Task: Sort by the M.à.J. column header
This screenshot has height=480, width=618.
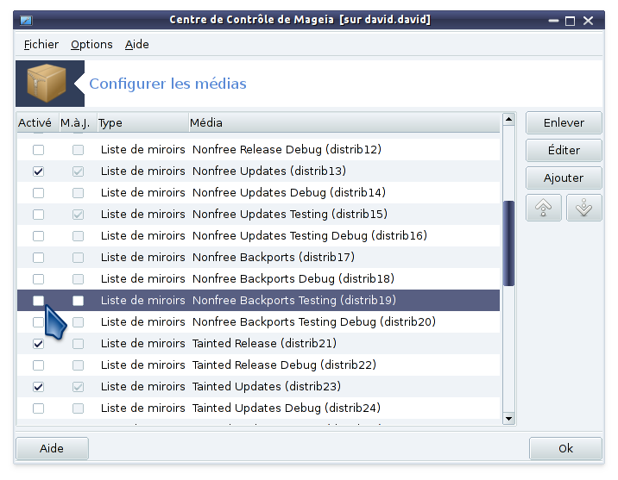Action: click(x=78, y=122)
